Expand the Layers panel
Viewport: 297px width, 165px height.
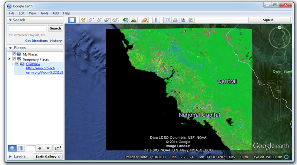(x=10, y=156)
